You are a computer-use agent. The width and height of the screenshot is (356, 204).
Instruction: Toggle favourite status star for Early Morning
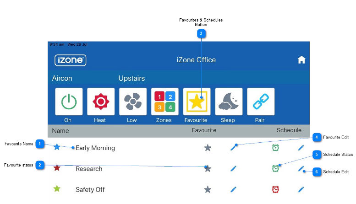coord(208,148)
